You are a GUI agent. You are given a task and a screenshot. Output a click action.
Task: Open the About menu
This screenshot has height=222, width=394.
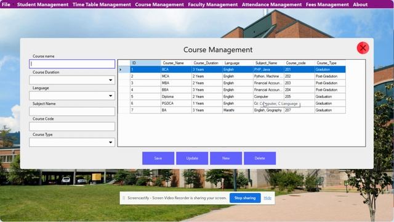point(360,4)
